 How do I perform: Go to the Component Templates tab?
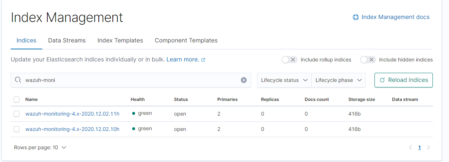pyautogui.click(x=186, y=41)
